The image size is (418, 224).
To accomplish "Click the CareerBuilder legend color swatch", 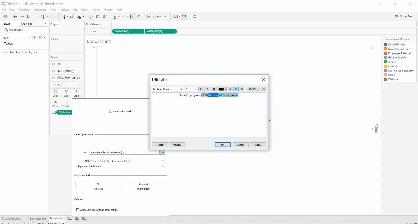I will click(386, 44).
